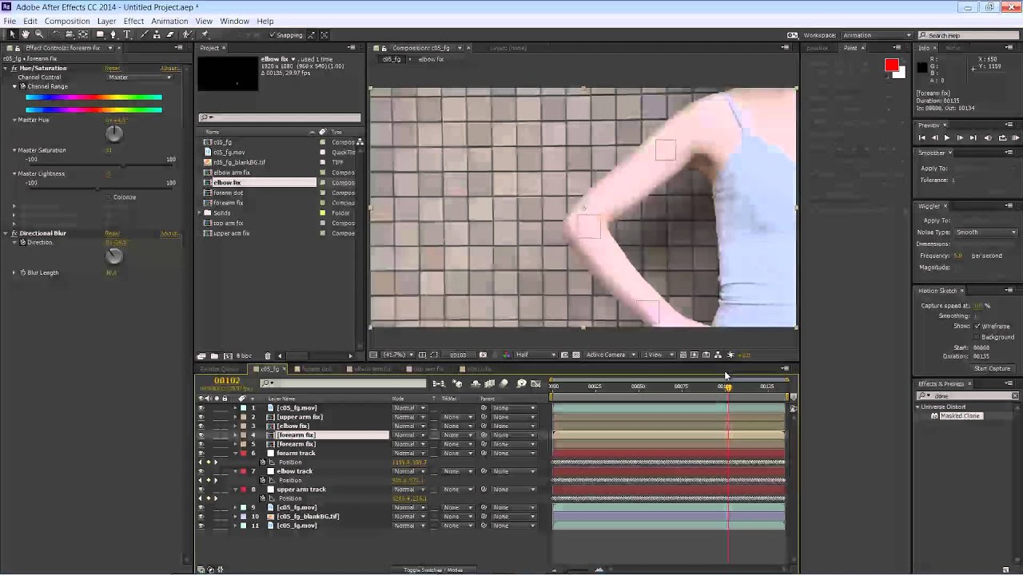The image size is (1023, 575).
Task: Create new folder in Project panel
Action: [214, 356]
